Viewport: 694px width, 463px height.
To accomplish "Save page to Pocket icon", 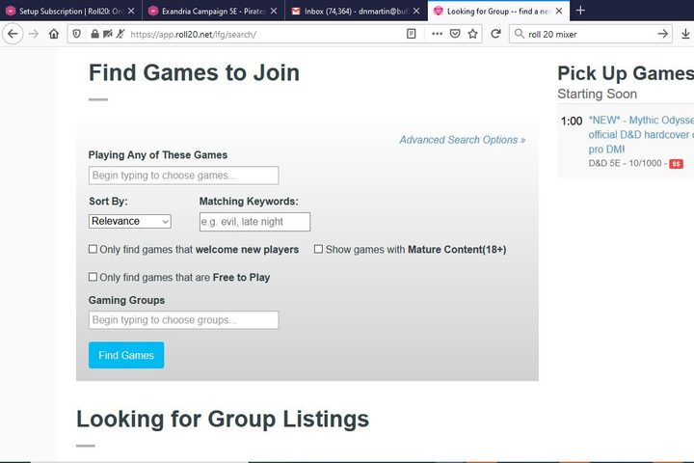I will point(455,34).
